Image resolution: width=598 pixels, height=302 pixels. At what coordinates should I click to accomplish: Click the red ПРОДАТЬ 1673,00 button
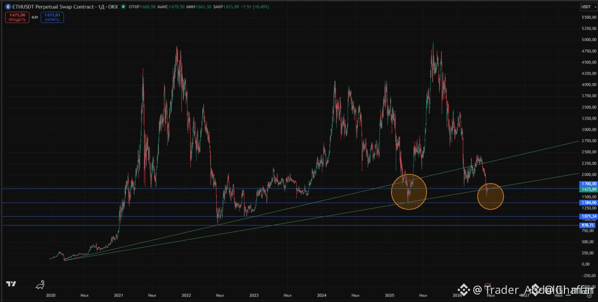(17, 17)
